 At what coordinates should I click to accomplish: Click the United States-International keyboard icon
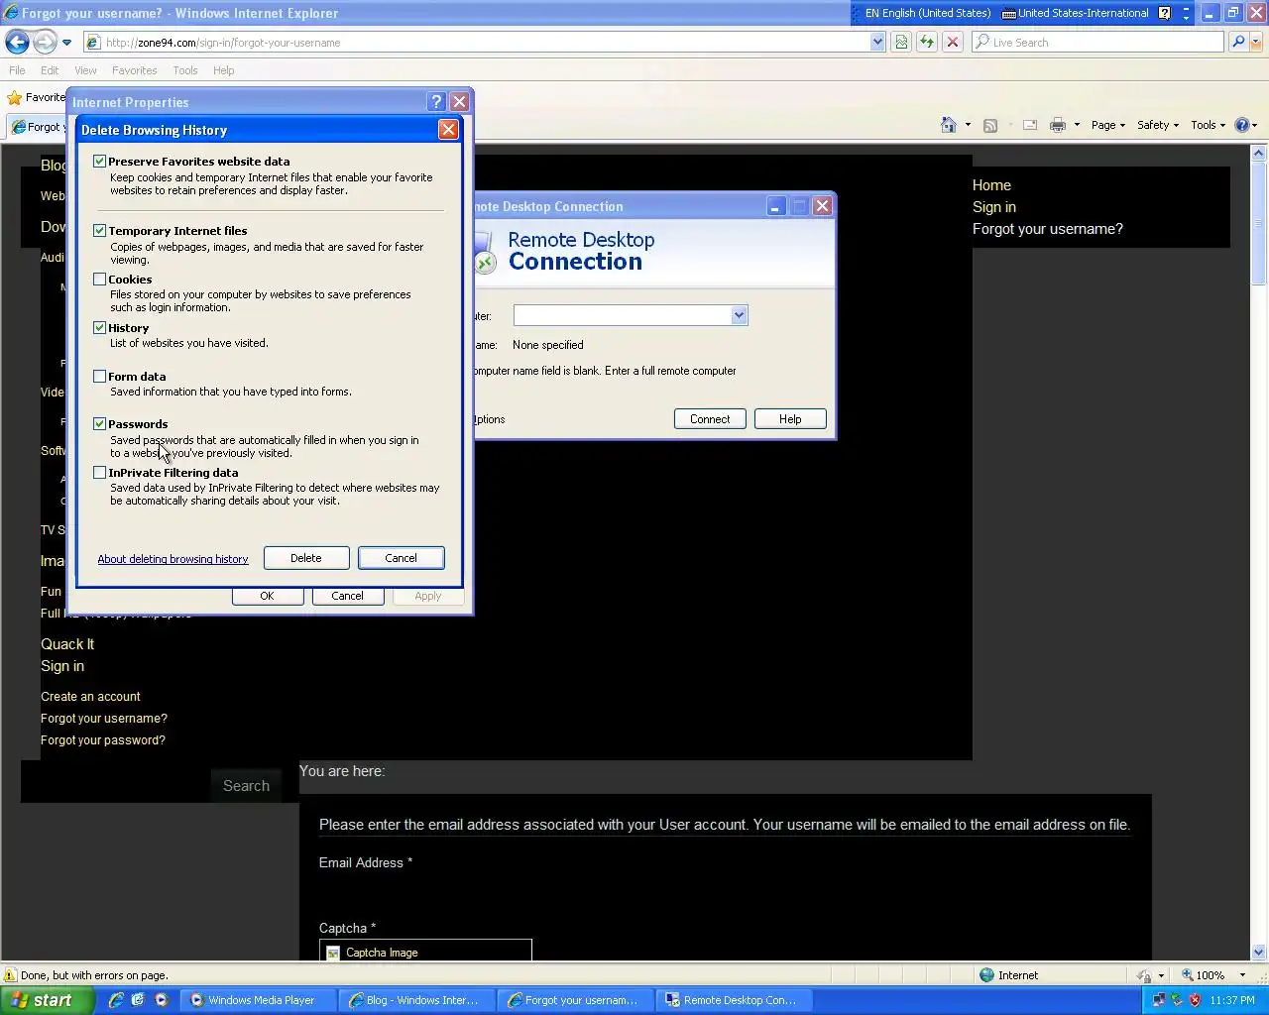coord(1009,13)
